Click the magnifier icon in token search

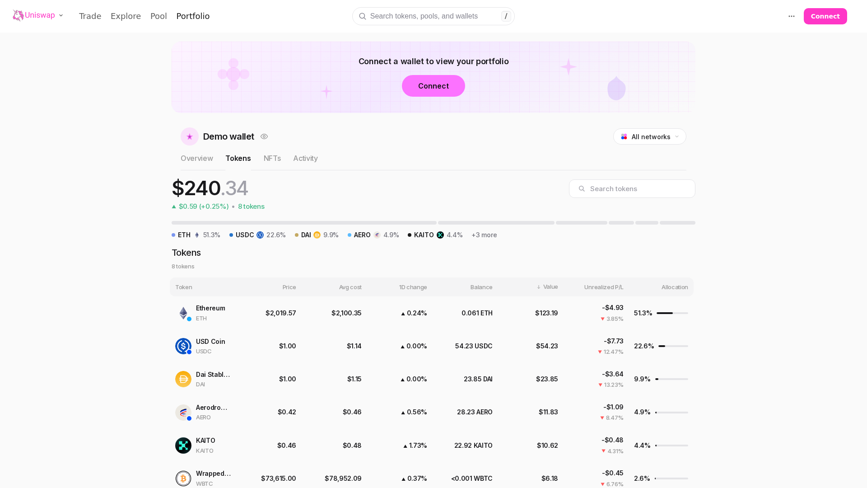(x=582, y=189)
